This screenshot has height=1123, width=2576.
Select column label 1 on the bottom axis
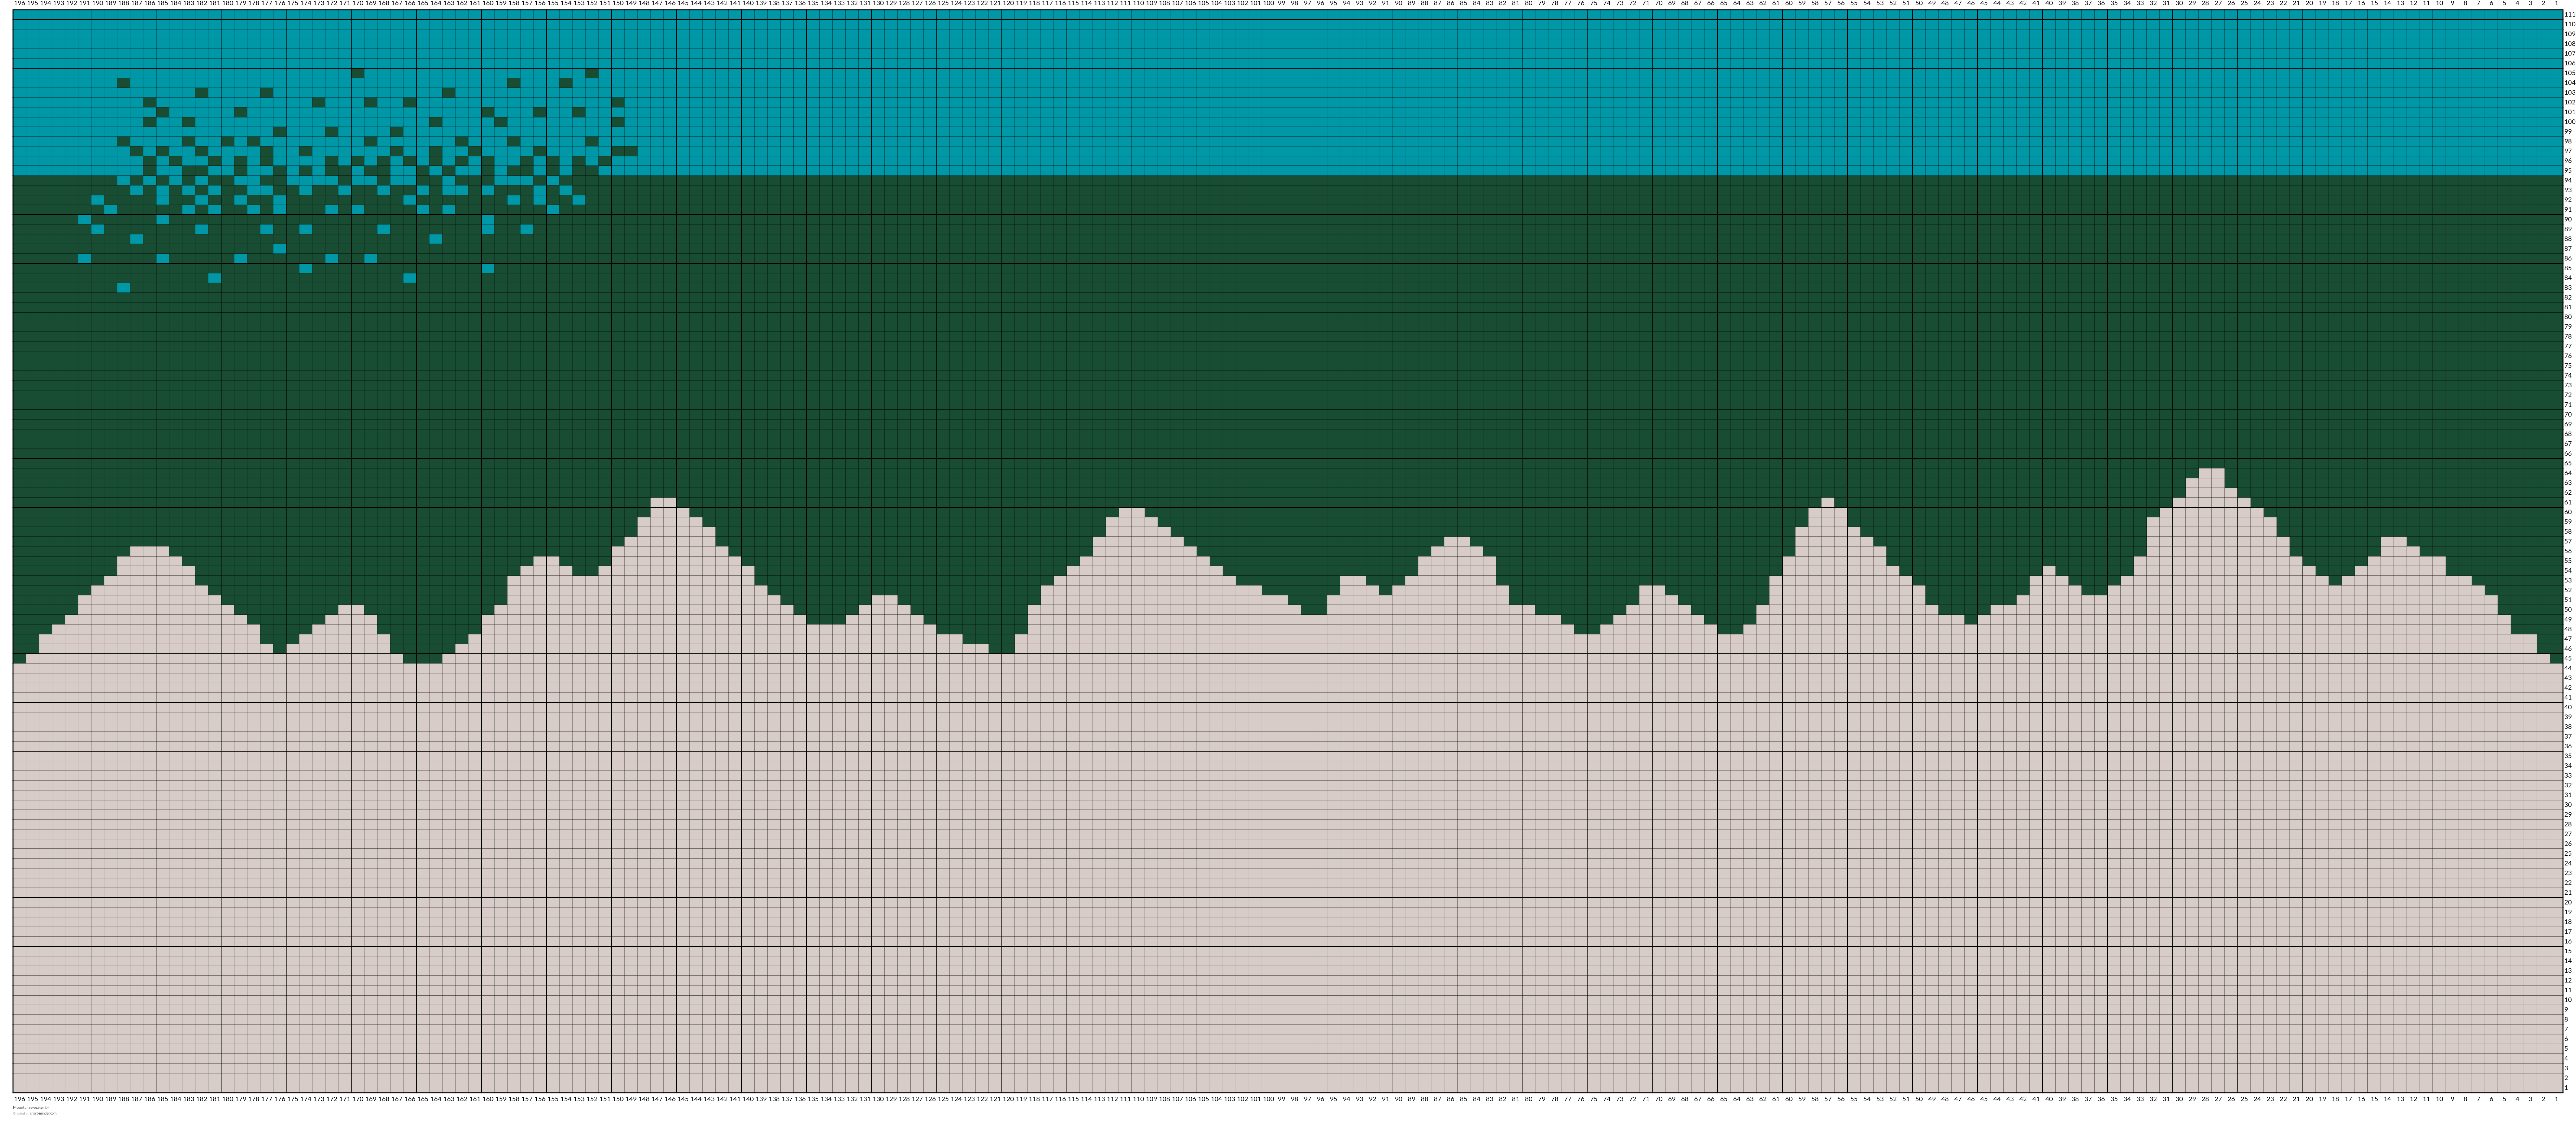tap(2557, 1099)
